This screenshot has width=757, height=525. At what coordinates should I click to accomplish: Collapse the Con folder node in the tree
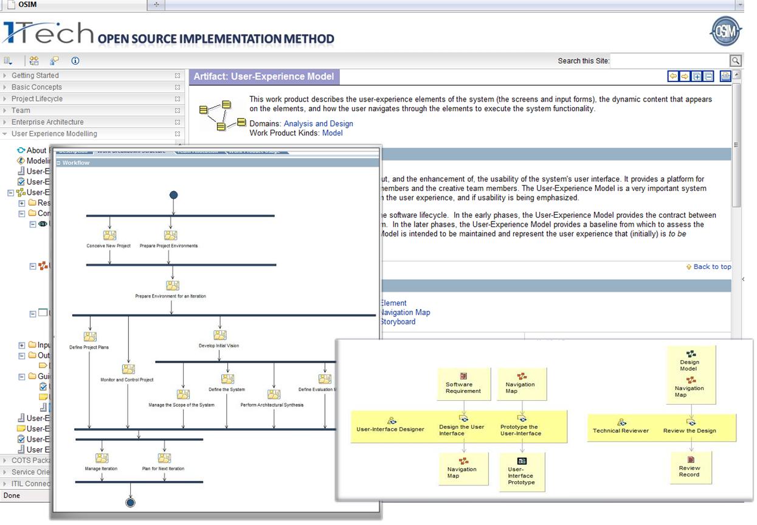(x=22, y=214)
